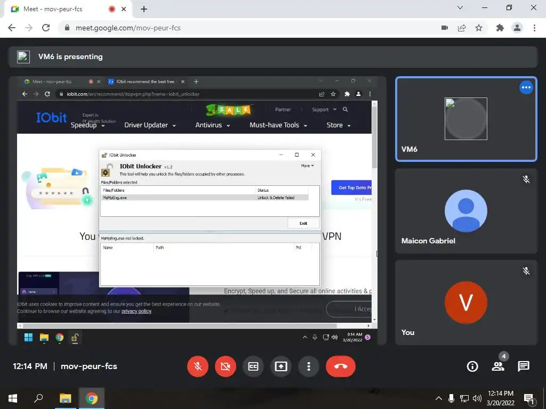The height and width of the screenshot is (409, 546).
Task: Click Chrome icon in Windows taskbar
Action: tap(92, 398)
